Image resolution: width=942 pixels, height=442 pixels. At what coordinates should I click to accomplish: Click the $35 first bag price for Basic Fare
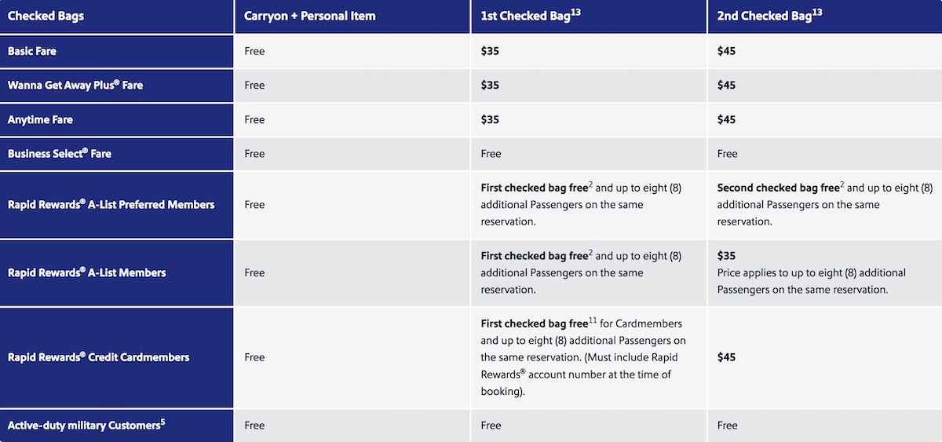click(x=489, y=51)
